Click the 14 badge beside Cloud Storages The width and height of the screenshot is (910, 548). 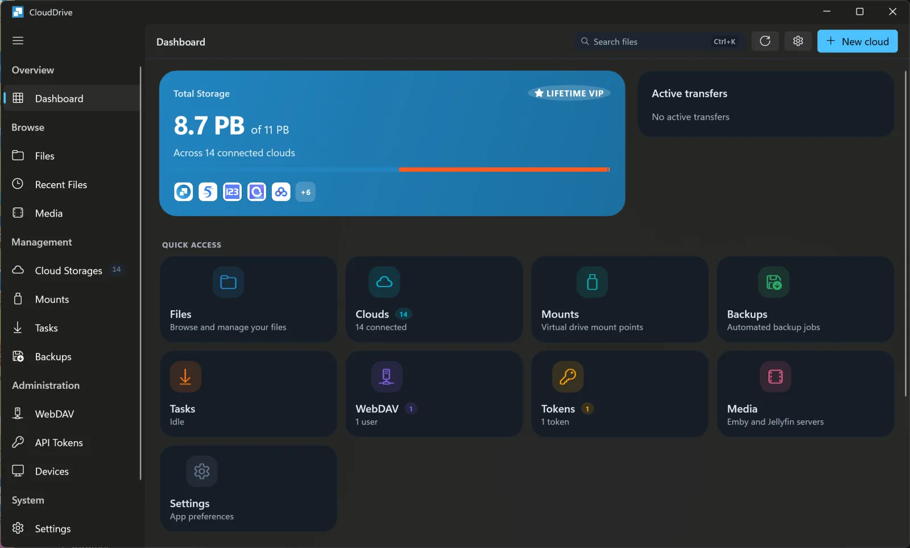pos(117,270)
